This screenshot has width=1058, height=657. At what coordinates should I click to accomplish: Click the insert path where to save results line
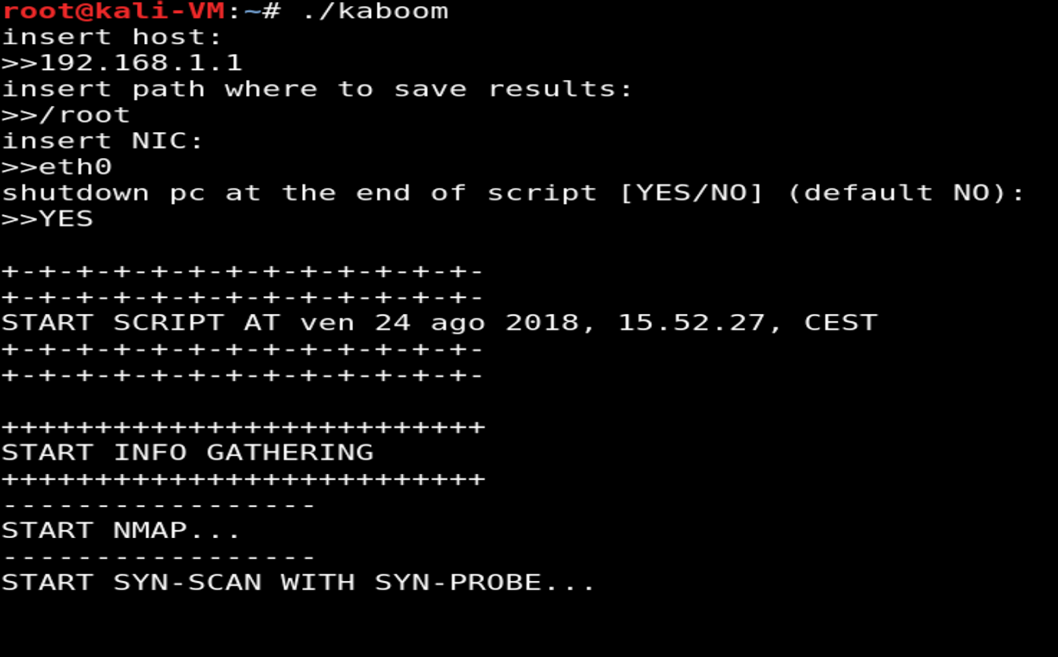click(x=317, y=89)
